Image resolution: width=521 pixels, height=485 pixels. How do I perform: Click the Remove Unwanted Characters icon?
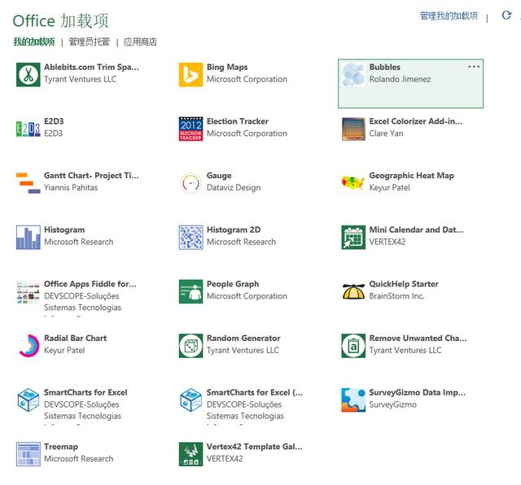[353, 346]
